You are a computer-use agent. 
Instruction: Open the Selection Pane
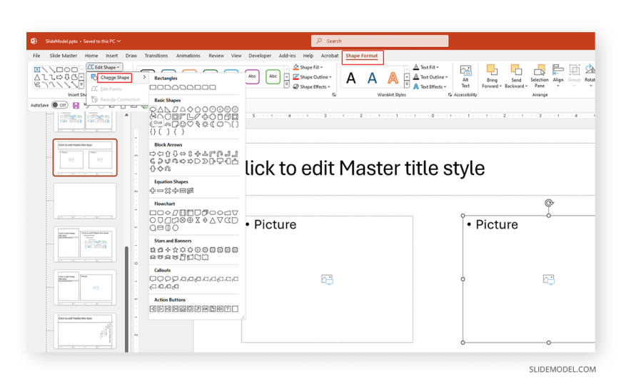click(540, 76)
